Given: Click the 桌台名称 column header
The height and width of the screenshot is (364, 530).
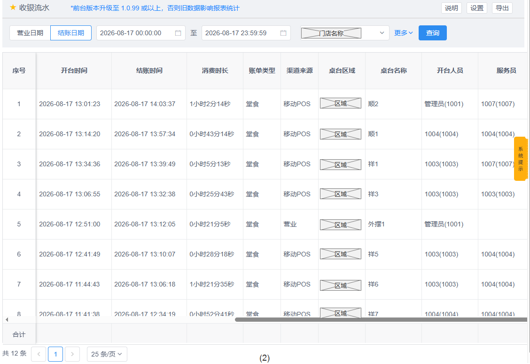Looking at the screenshot, I should pos(393,70).
